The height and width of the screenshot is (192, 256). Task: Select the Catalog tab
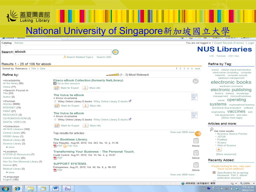pyautogui.click(x=6, y=43)
